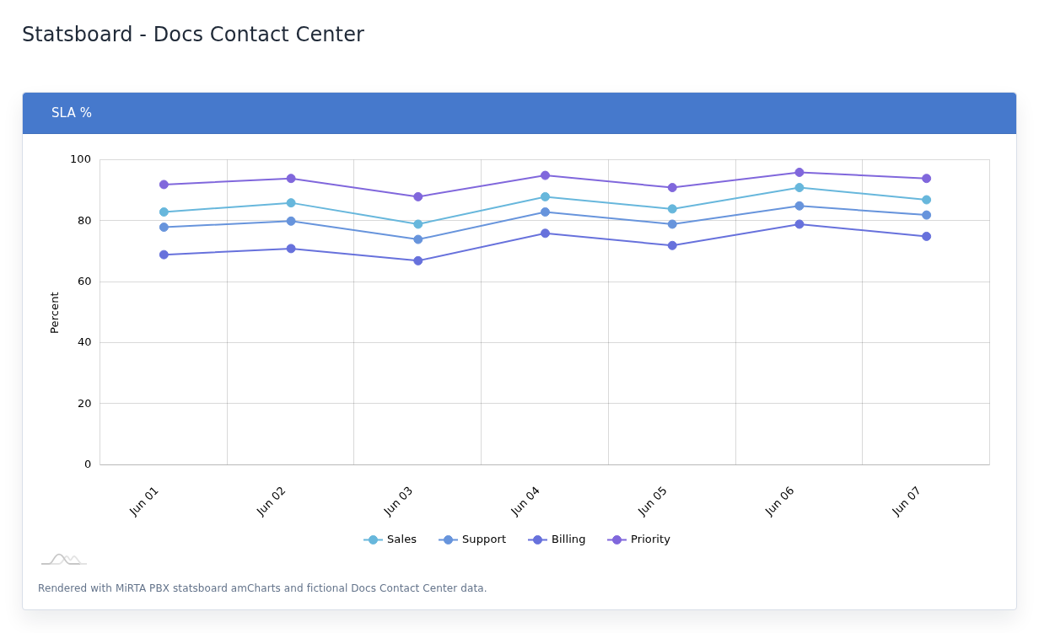Click the SLA % panel header
Screen dimensions: 1039x633
pyautogui.click(x=519, y=113)
